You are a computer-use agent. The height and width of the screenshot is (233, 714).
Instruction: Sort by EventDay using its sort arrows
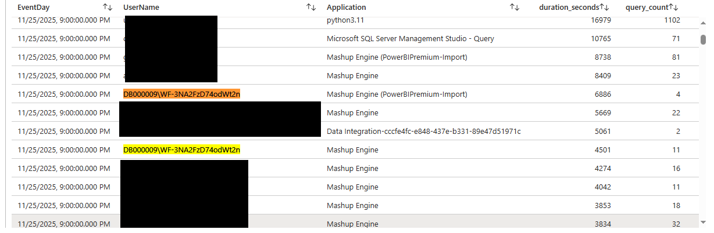click(108, 8)
